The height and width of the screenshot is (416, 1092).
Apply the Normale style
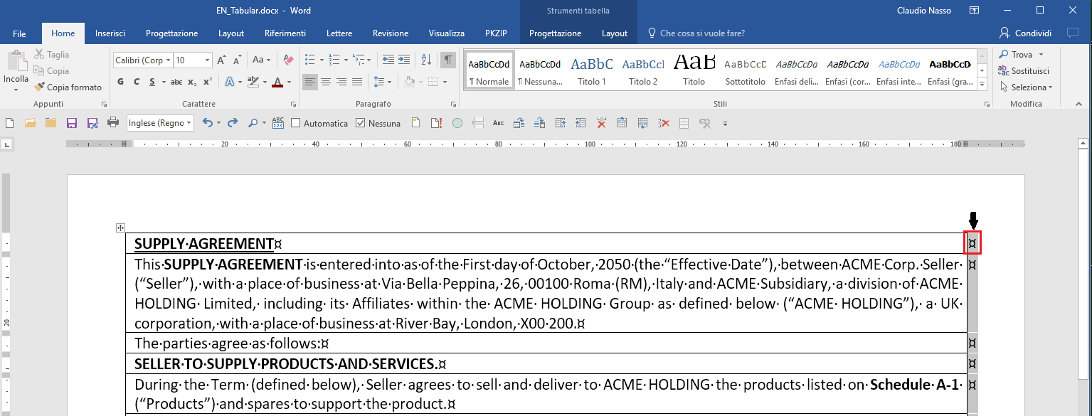(x=489, y=70)
